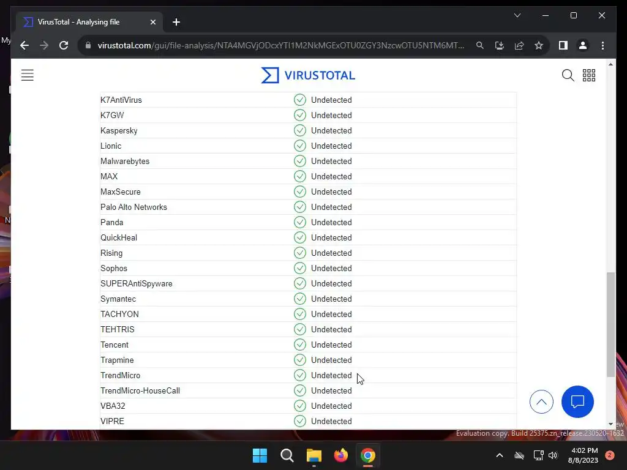Click the VBA32 engine name
Viewport: 627px width, 470px height.
[x=113, y=406]
